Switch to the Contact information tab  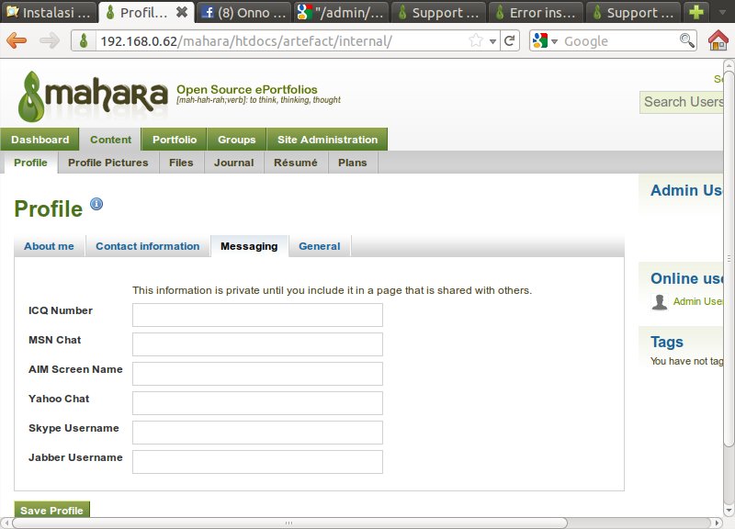[147, 246]
